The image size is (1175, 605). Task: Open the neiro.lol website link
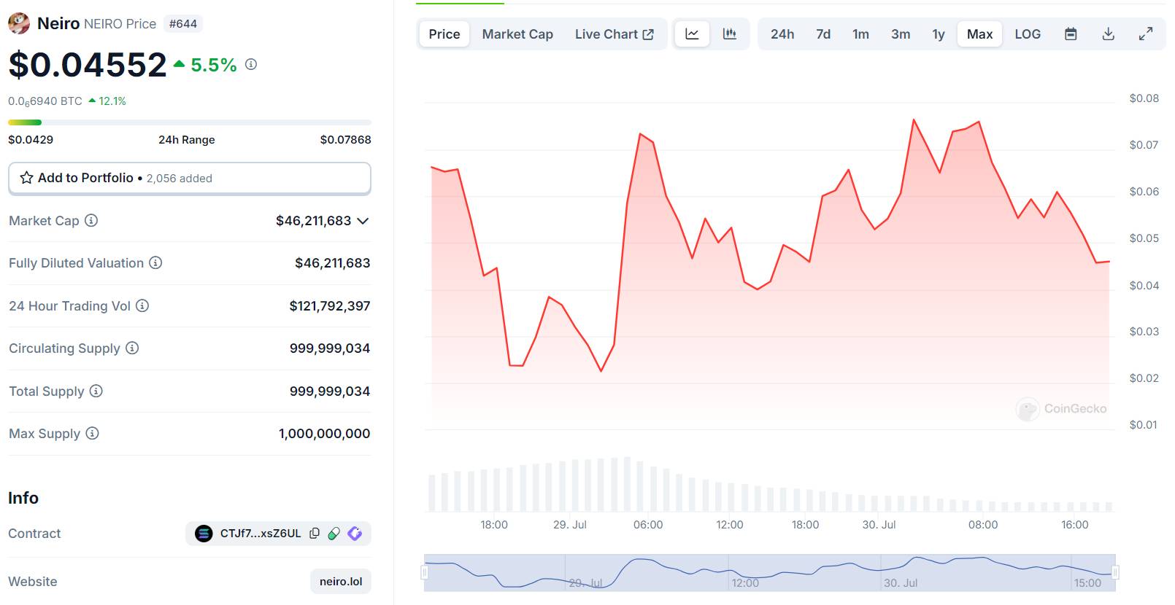coord(341,582)
